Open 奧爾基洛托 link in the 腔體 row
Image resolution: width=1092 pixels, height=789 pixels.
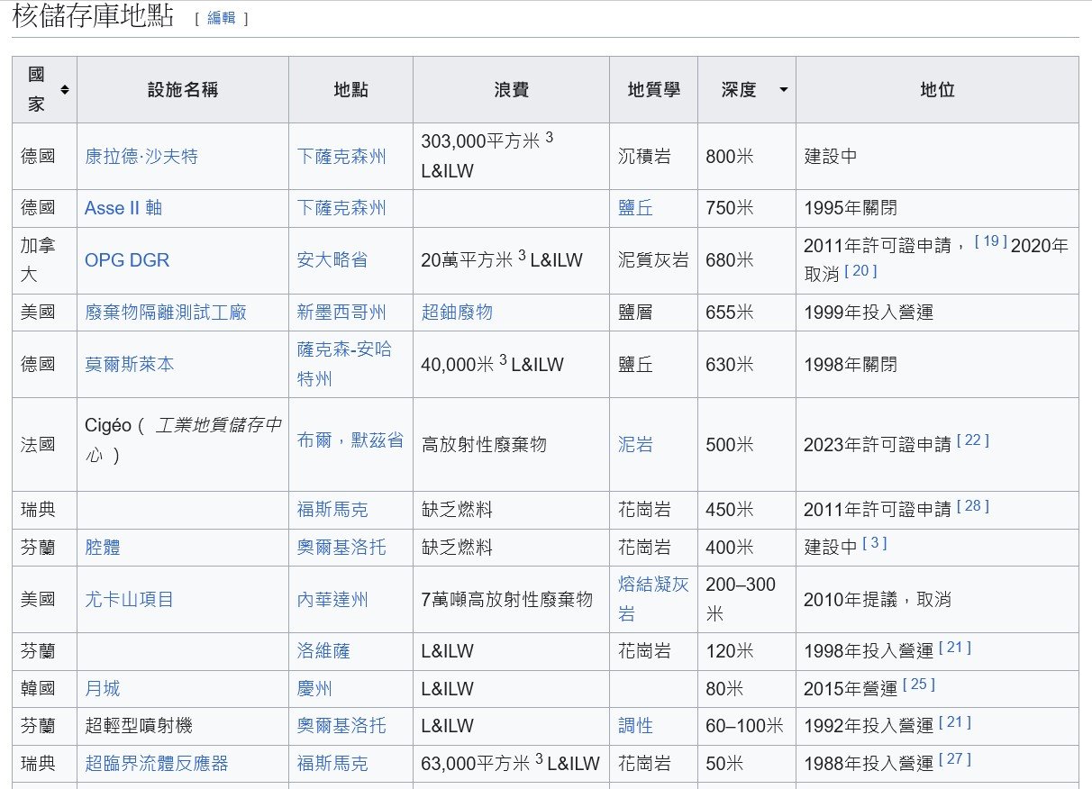pos(341,548)
